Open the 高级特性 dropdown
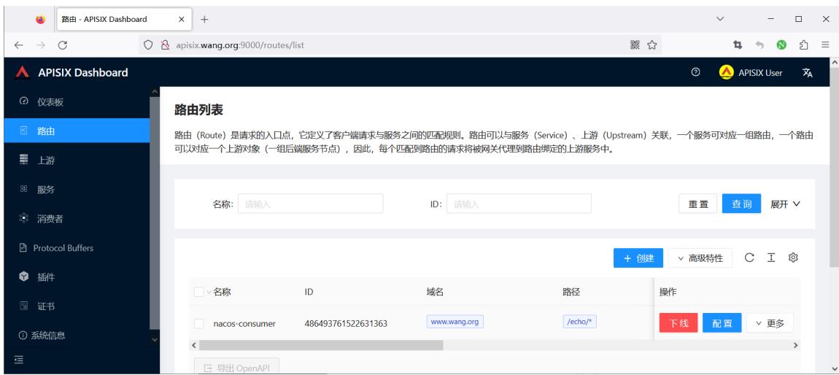This screenshot has width=839, height=375. click(700, 258)
